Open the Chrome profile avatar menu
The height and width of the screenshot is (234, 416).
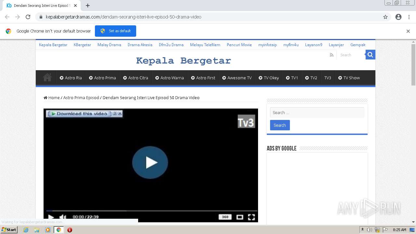(x=398, y=17)
